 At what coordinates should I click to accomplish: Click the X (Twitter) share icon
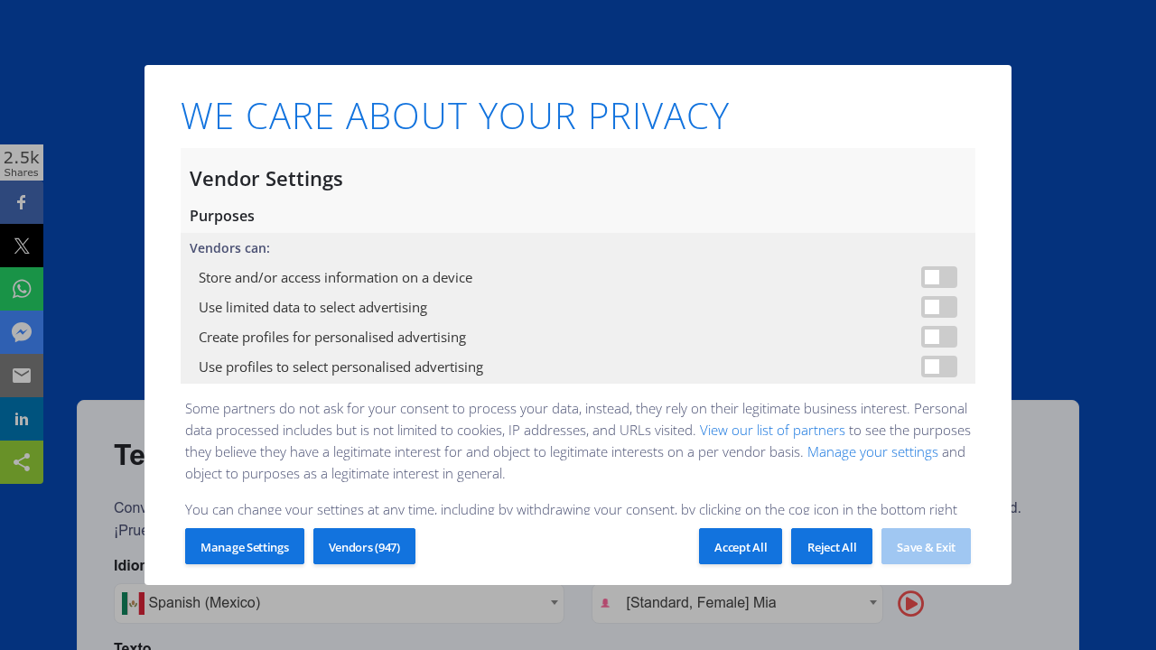(x=22, y=246)
